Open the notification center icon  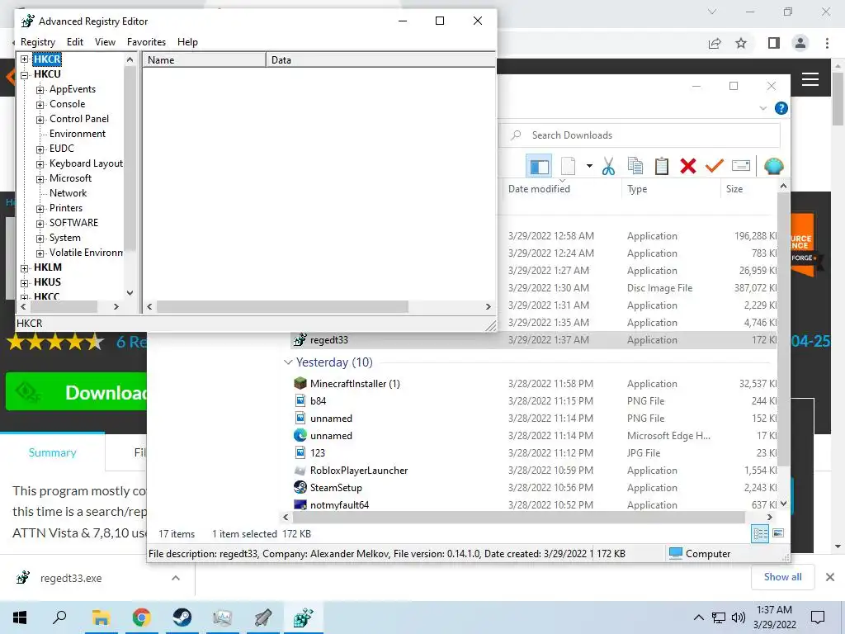click(x=818, y=617)
